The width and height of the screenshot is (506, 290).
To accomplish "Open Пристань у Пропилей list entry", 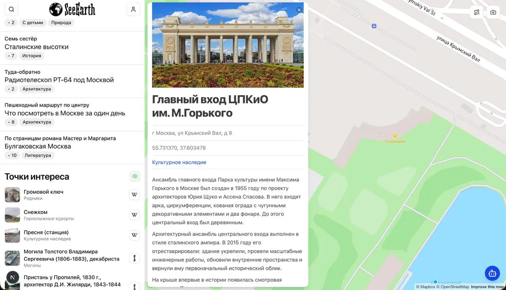I will [72, 281].
